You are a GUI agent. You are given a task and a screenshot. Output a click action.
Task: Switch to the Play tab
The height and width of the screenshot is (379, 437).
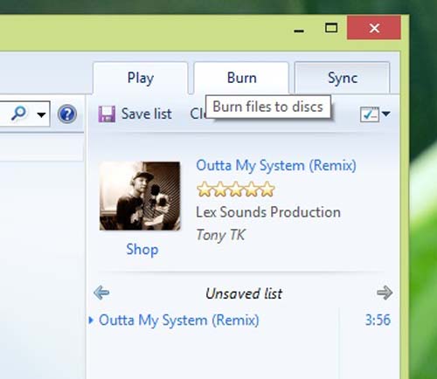[x=141, y=78]
